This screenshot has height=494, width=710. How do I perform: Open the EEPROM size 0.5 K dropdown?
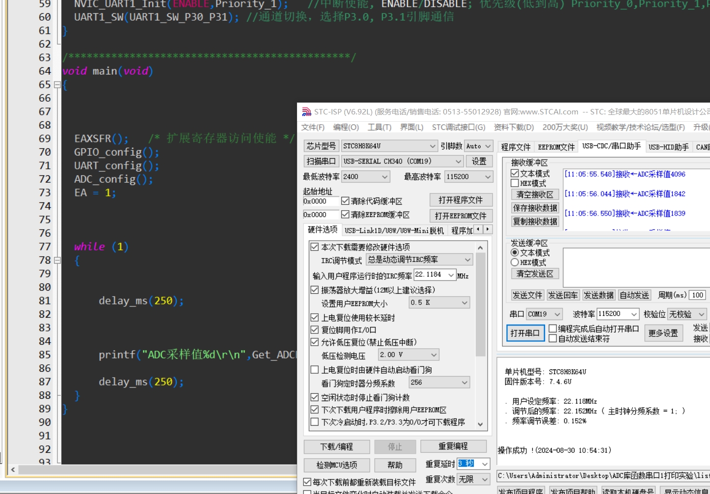pos(439,302)
